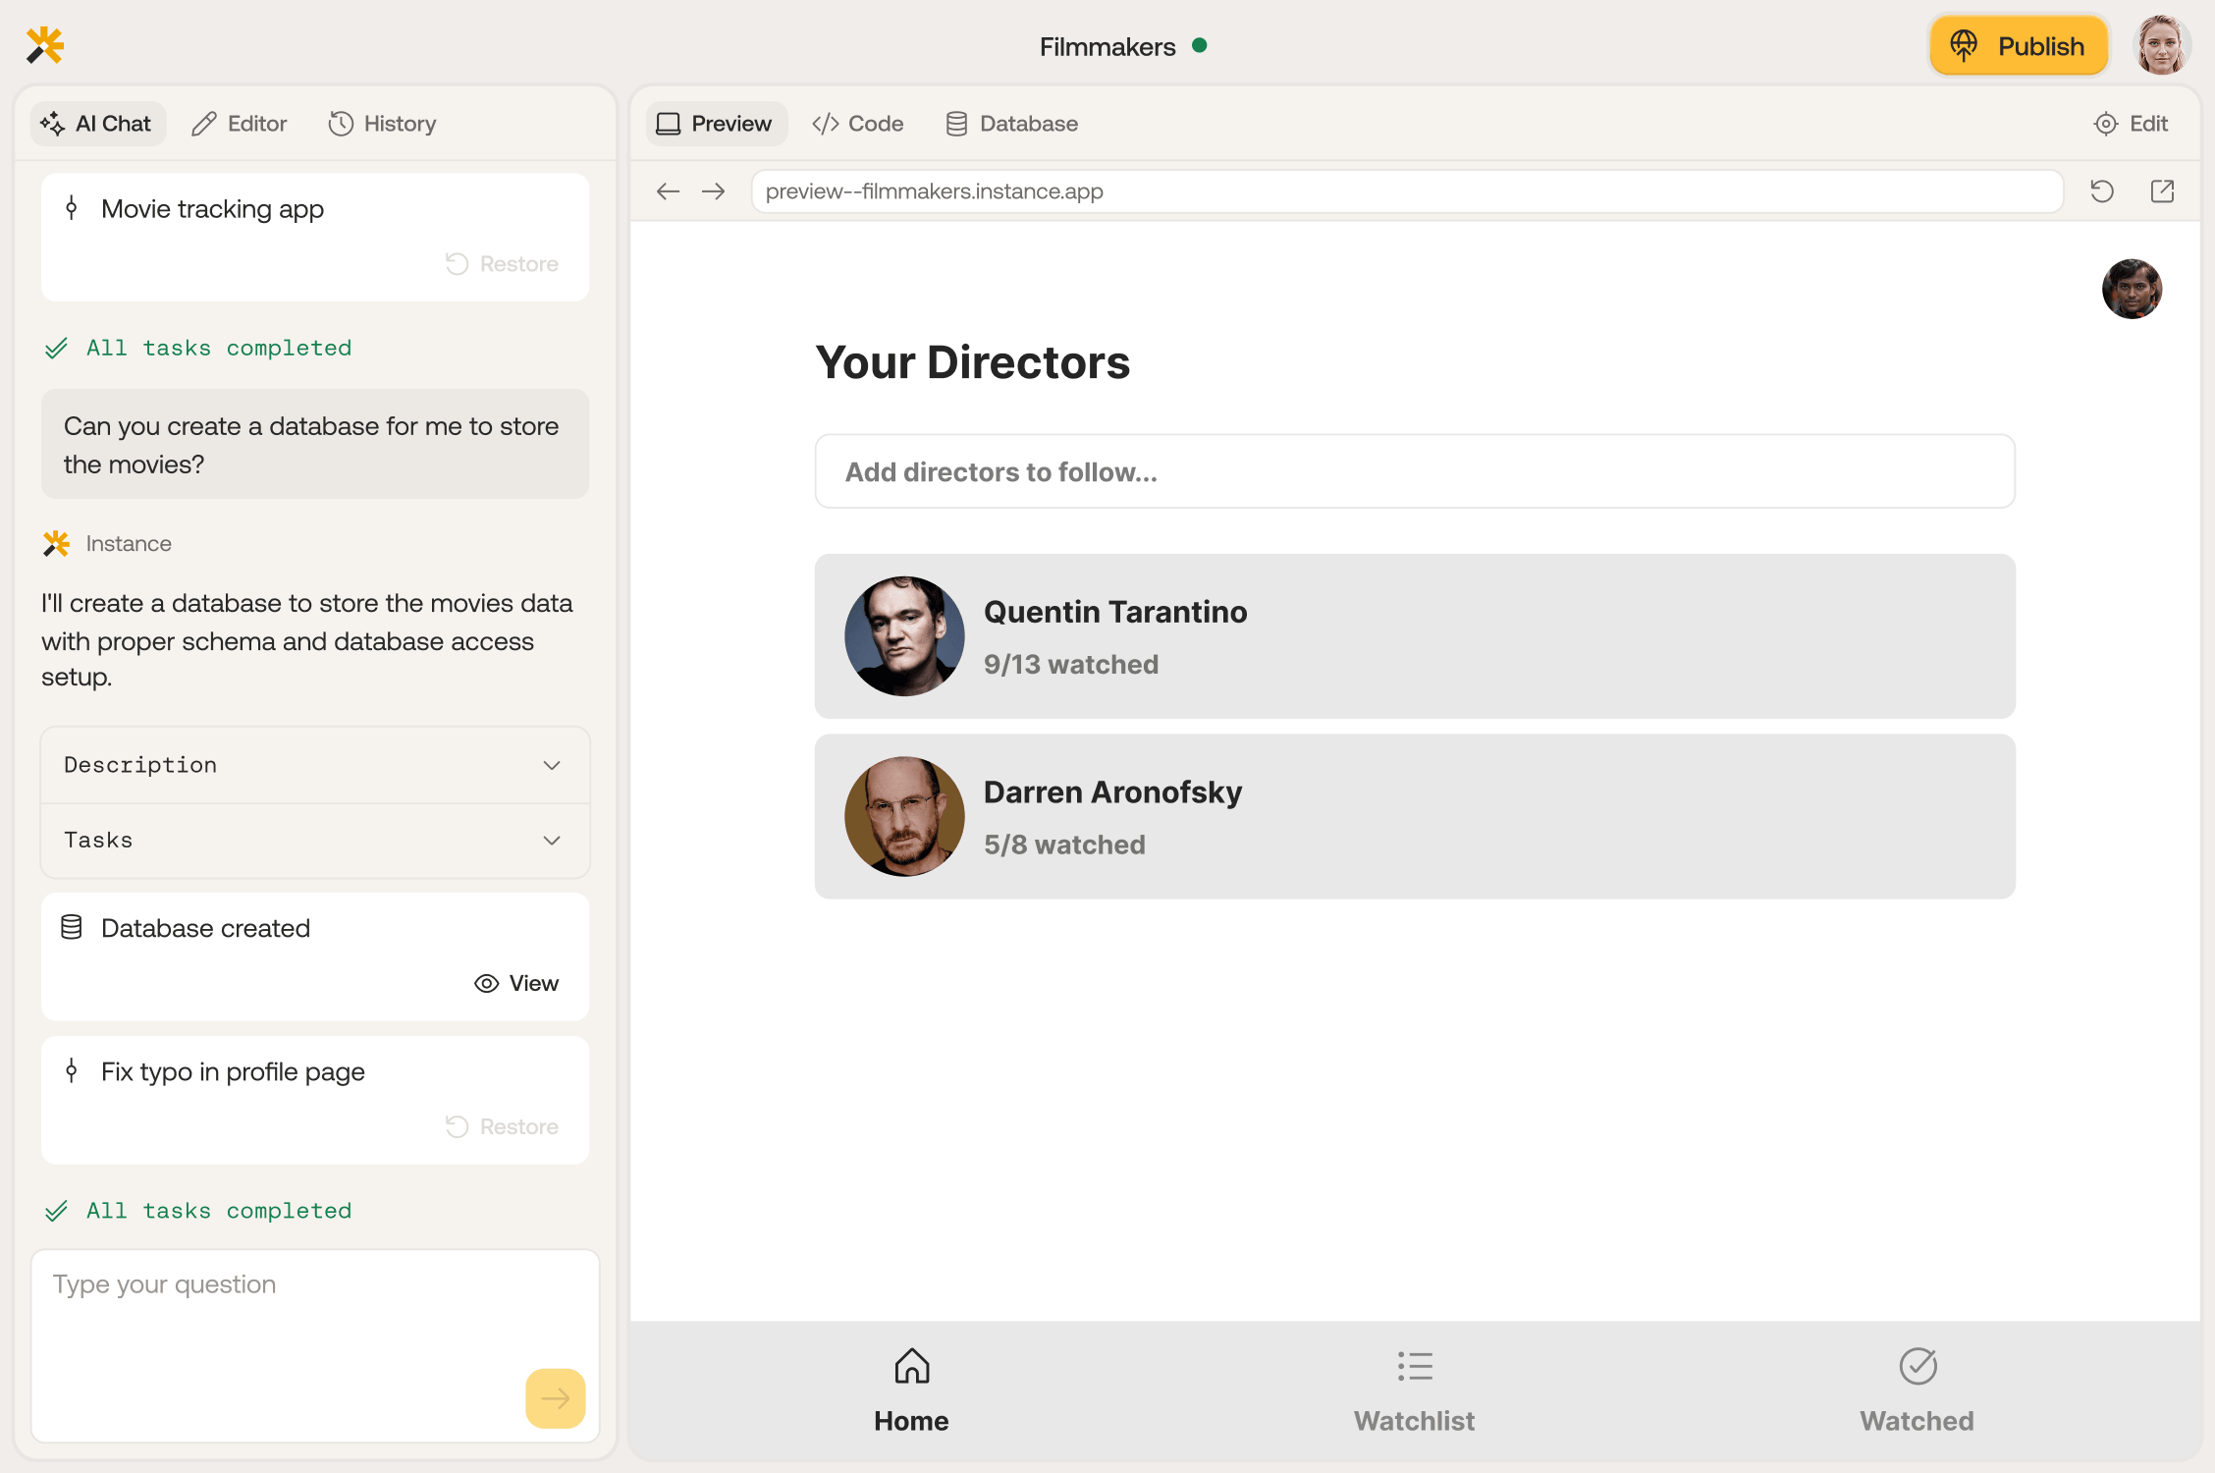The image size is (2215, 1473).
Task: Click the Add directors to follow field
Action: (1415, 471)
